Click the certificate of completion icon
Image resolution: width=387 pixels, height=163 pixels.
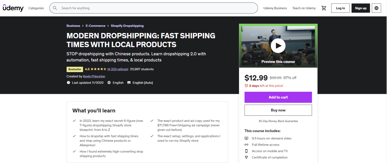click(x=246, y=157)
